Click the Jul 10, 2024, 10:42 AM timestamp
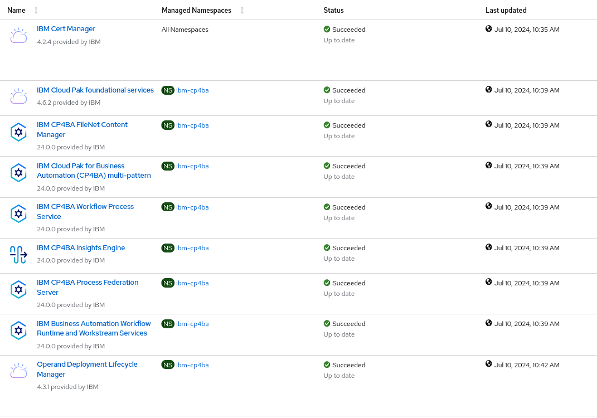Image resolution: width=597 pixels, height=418 pixels. coord(527,365)
